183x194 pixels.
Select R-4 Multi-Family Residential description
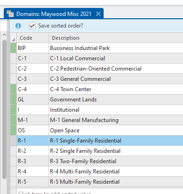116,172
